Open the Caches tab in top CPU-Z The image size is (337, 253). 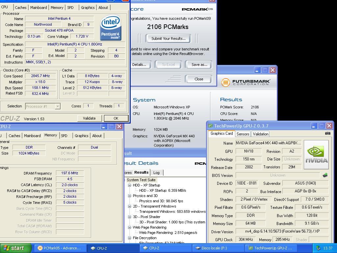pyautogui.click(x=21, y=8)
